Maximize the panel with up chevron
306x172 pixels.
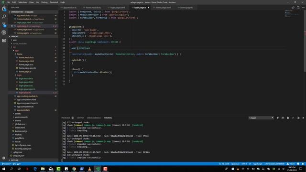pyautogui.click(x=293, y=118)
